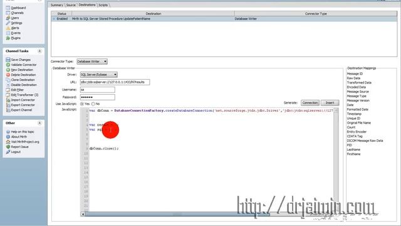The image size is (401, 226).
Task: Select Message Source destination mapping
Action: click(x=358, y=92)
